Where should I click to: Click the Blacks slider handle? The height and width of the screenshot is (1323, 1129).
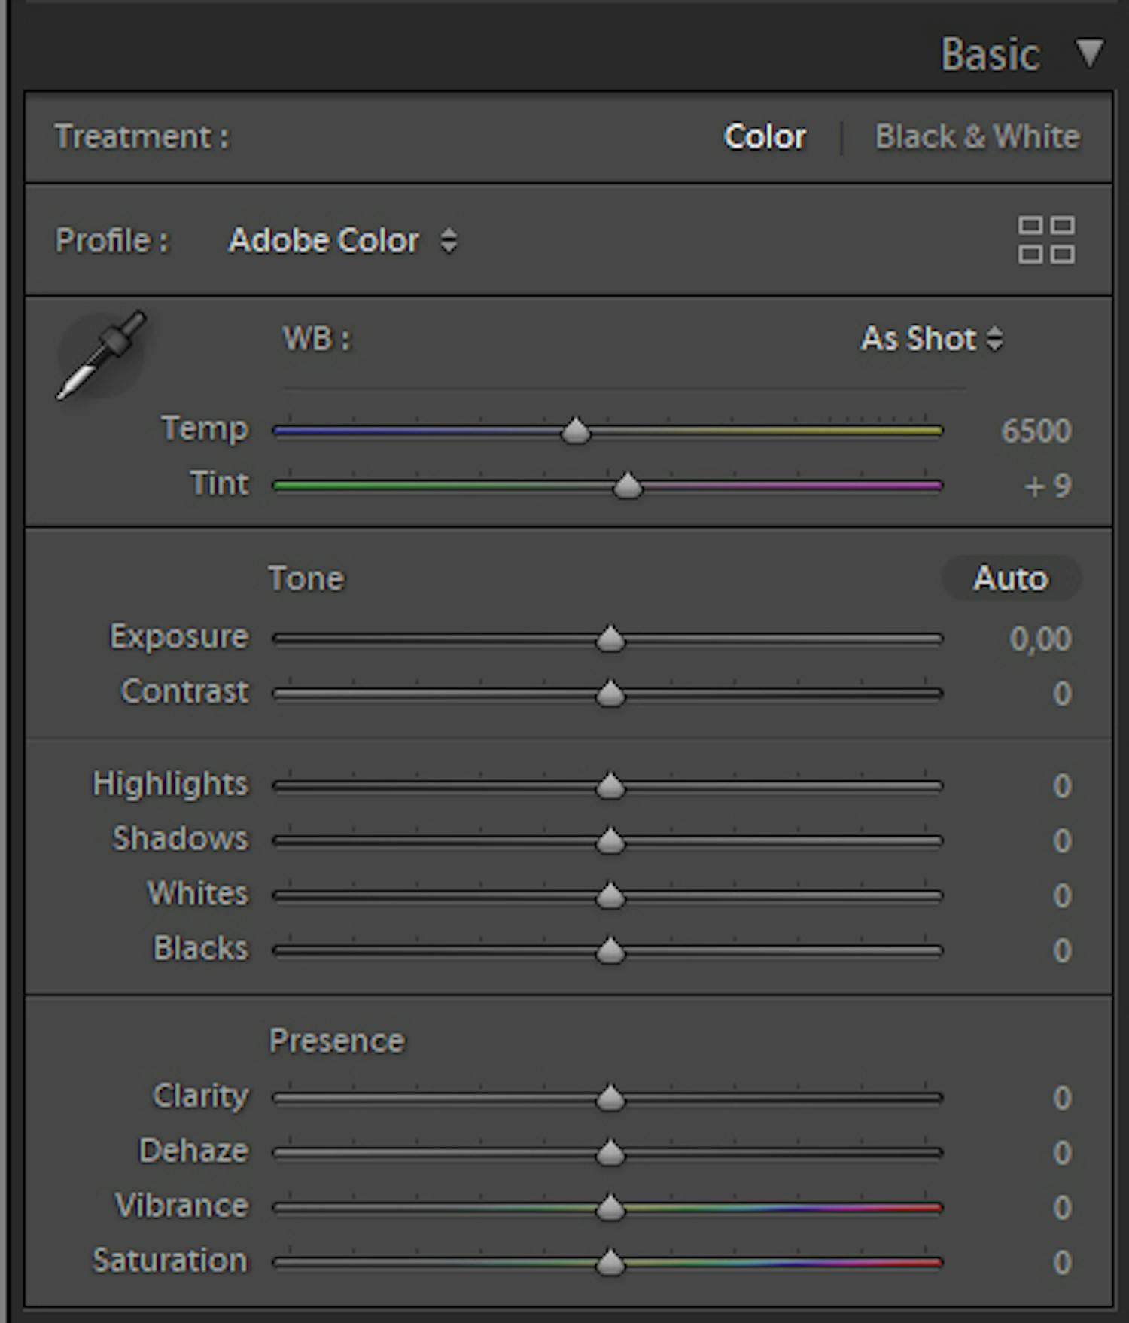610,951
